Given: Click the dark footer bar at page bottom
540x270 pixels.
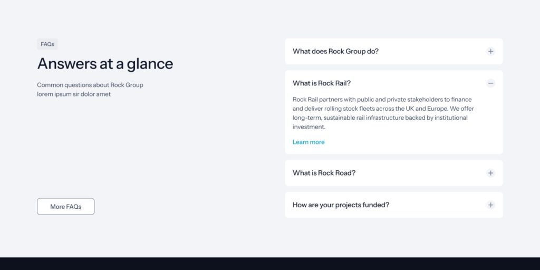Looking at the screenshot, I should pyautogui.click(x=270, y=264).
